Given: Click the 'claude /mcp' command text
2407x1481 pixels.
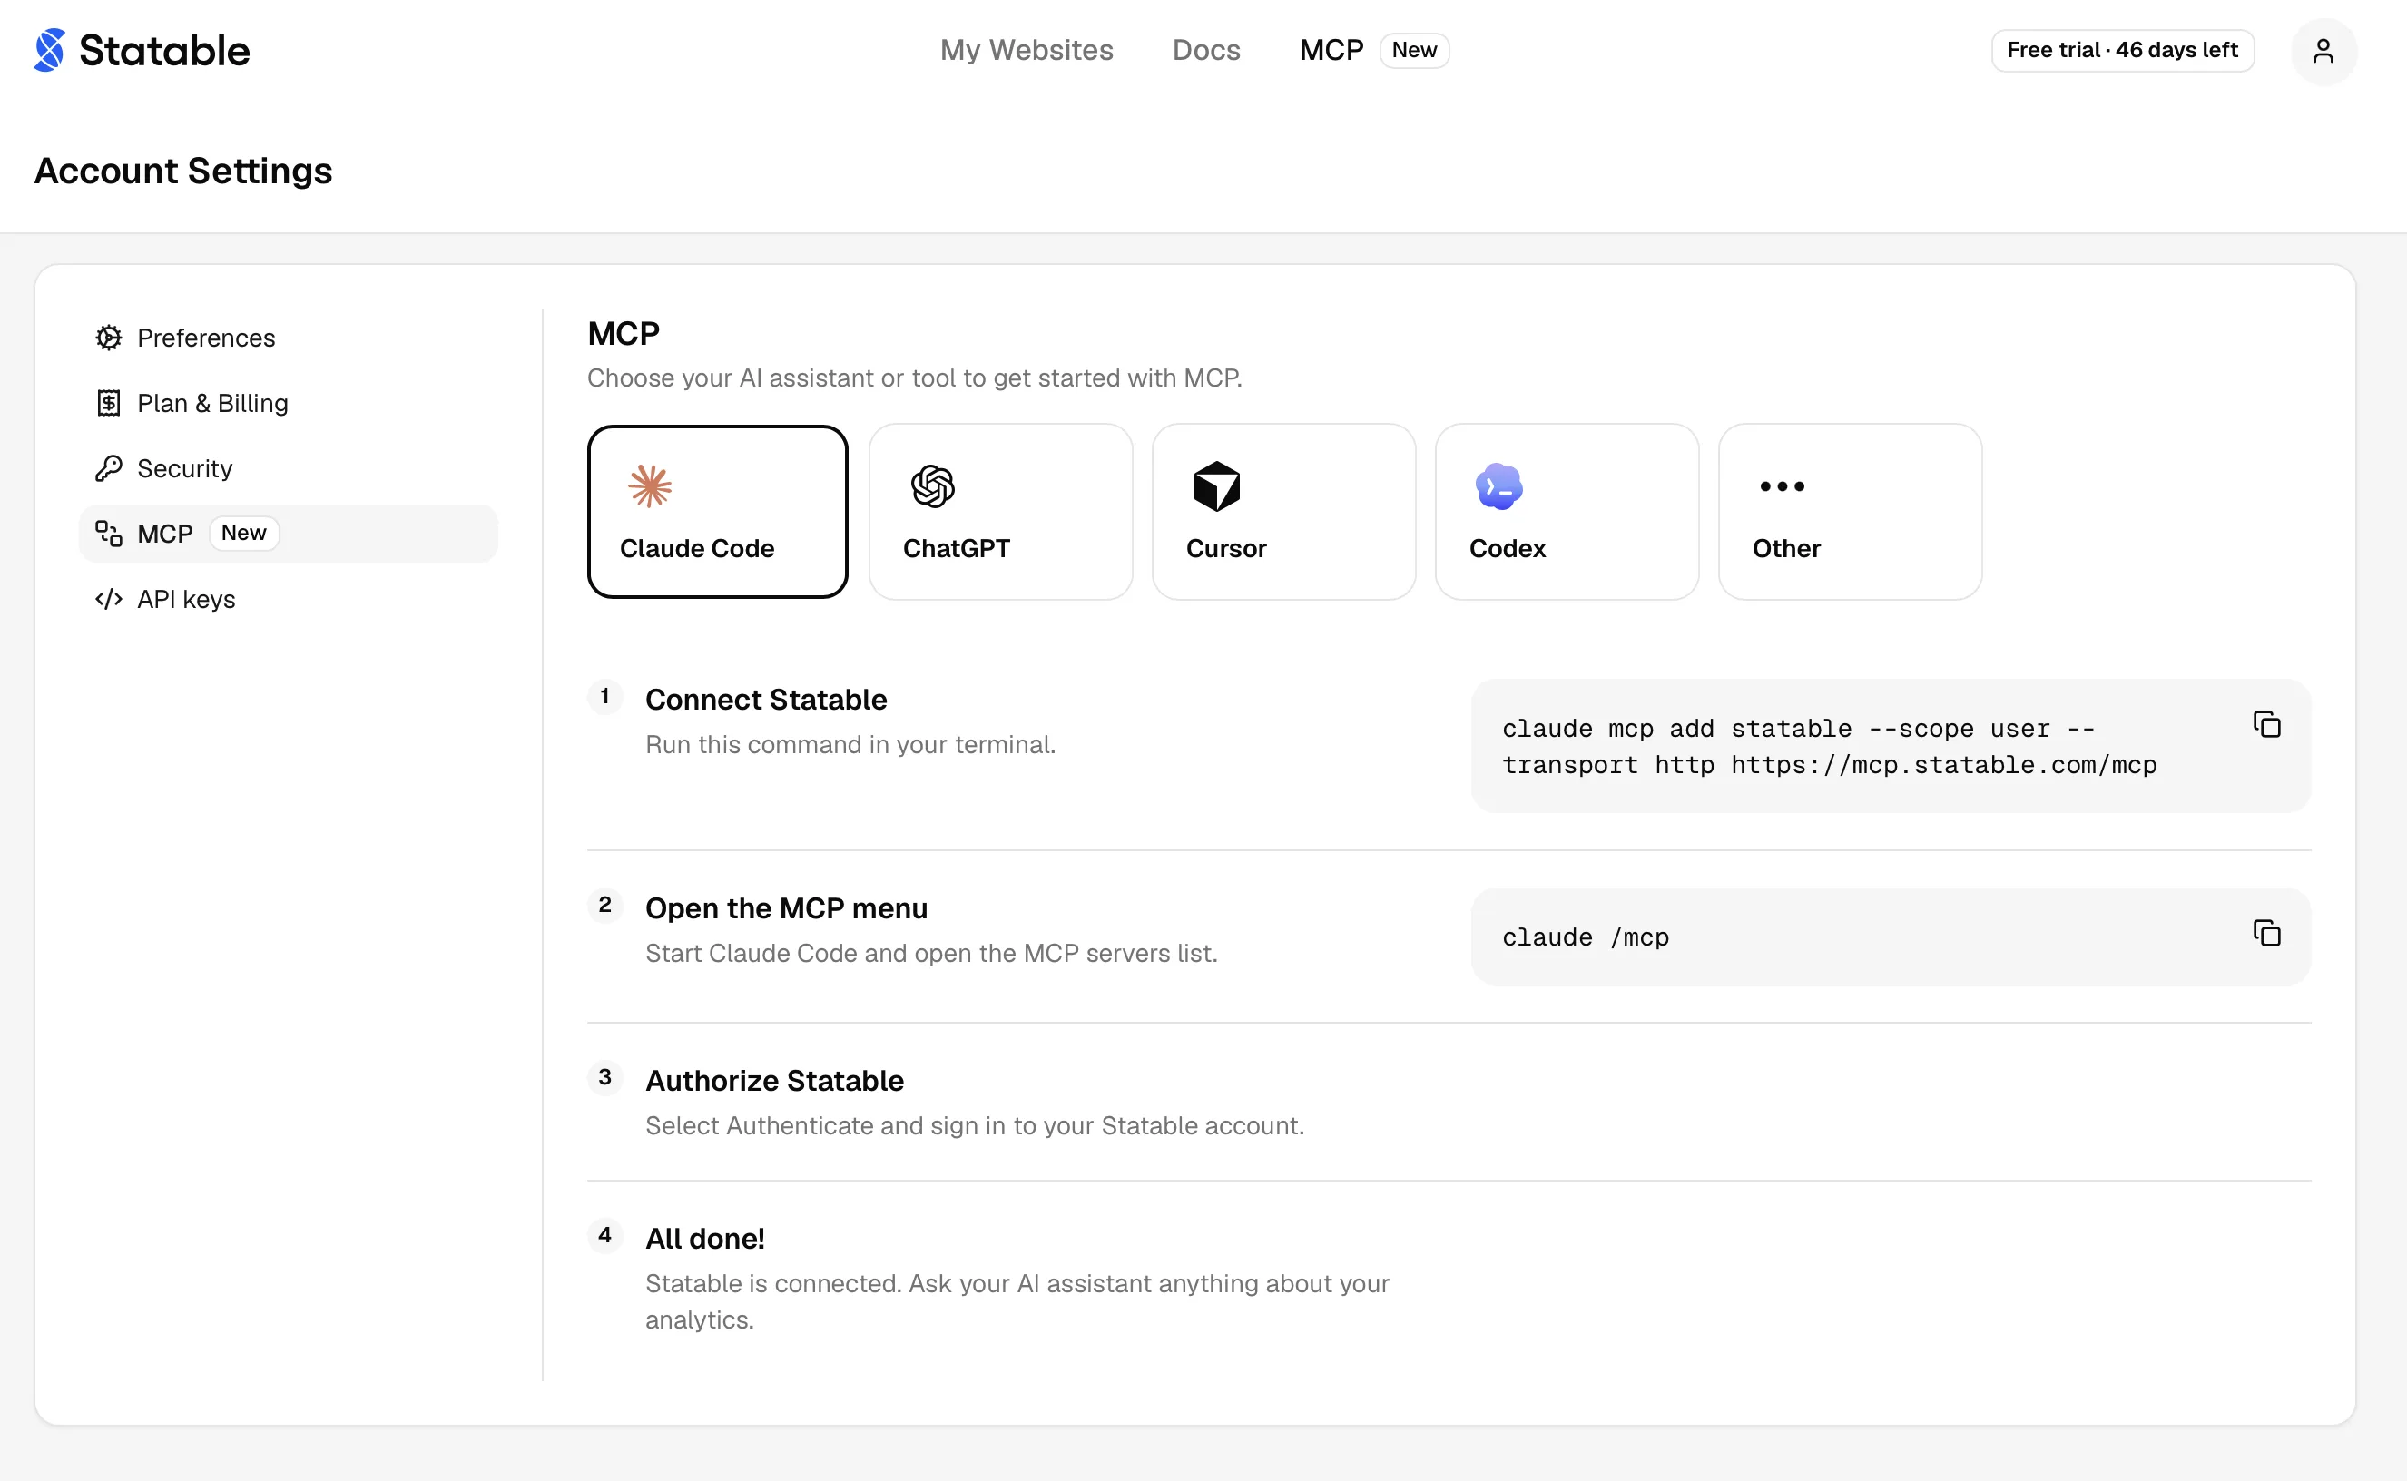Looking at the screenshot, I should (1586, 937).
